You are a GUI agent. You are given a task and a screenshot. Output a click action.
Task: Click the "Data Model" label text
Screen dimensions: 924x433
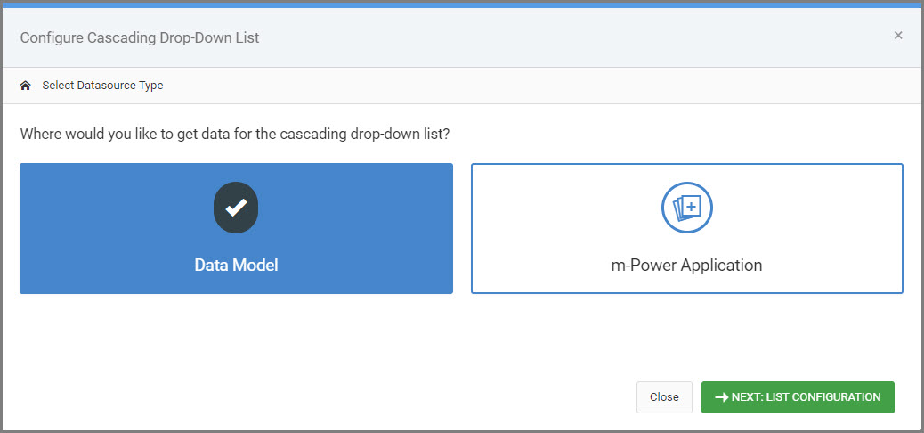(x=236, y=266)
